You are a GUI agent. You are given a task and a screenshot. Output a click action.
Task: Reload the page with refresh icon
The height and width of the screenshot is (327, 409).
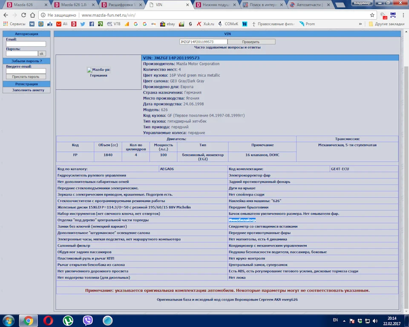click(23, 15)
